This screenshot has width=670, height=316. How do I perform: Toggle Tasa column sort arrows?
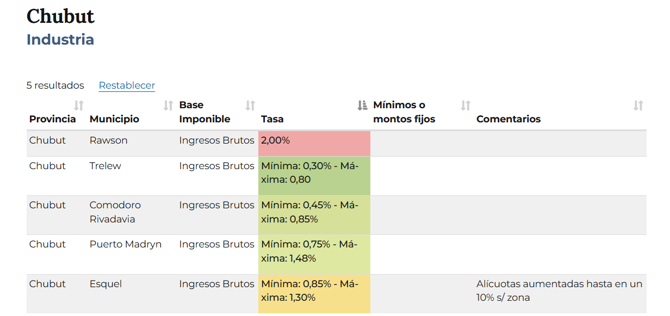click(x=362, y=106)
